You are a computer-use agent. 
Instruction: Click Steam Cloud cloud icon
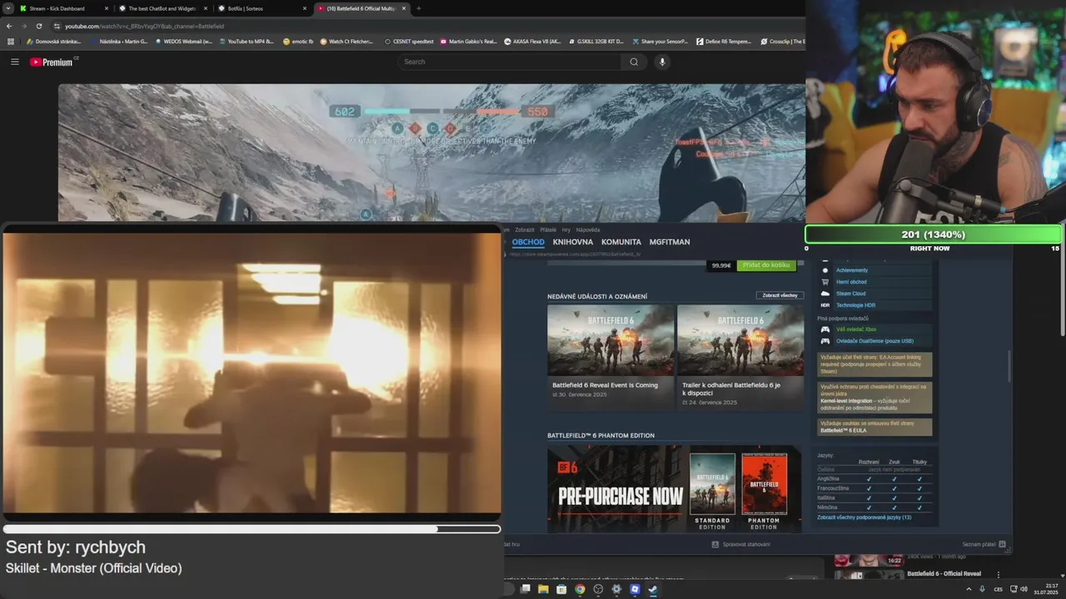click(825, 294)
